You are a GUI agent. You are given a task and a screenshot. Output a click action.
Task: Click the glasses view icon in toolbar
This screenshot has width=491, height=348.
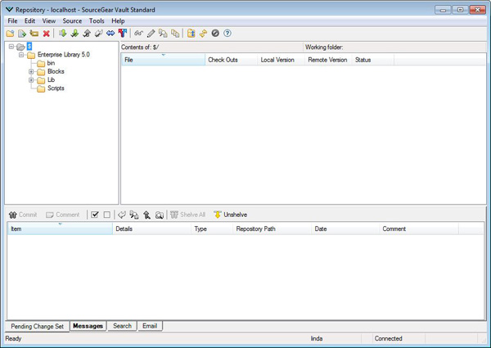(x=139, y=34)
